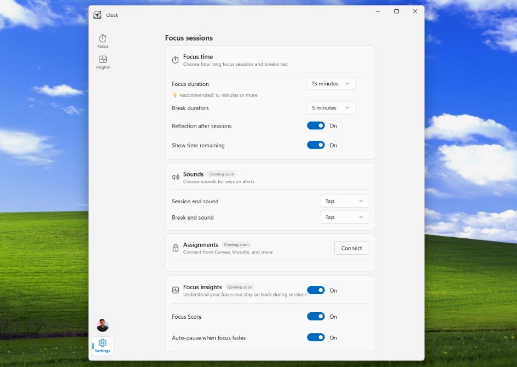Maximize the Clock window
The width and height of the screenshot is (517, 367).
397,11
